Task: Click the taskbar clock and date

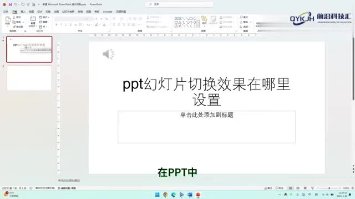Action: pyautogui.click(x=342, y=195)
